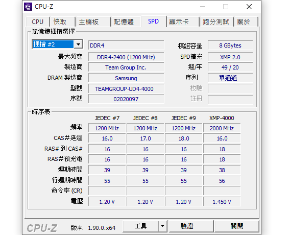Click the 工具 button
Image resolution: width=290 pixels, height=235 pixels.
tap(140, 226)
